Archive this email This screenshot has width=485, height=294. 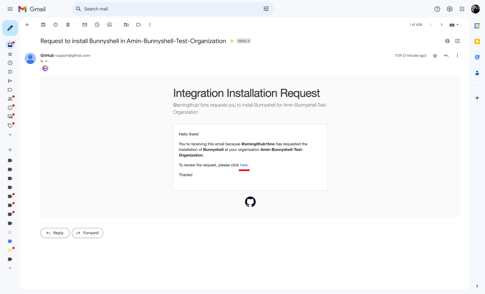pyautogui.click(x=43, y=25)
